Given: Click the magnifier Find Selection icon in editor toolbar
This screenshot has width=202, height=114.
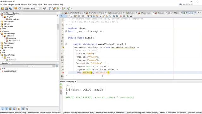Looking at the screenshot, I should click(88, 16).
